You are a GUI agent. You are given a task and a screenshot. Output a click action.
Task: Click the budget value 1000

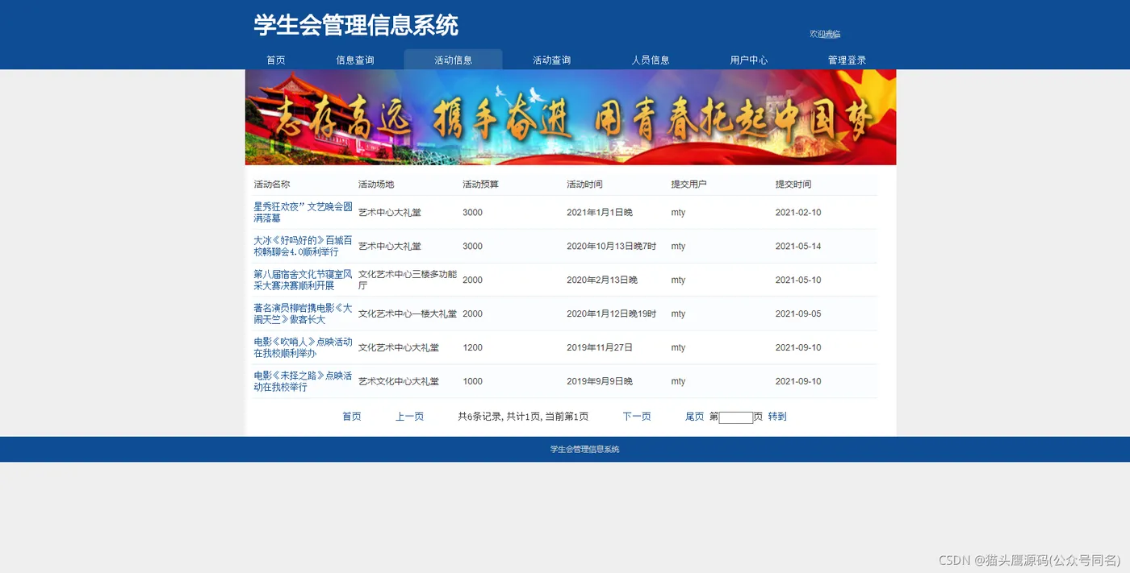click(472, 382)
